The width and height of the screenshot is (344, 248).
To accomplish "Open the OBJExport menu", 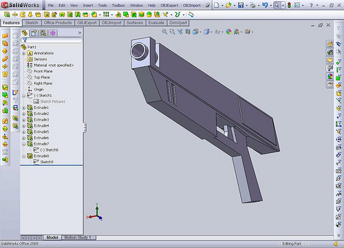I will (169, 6).
